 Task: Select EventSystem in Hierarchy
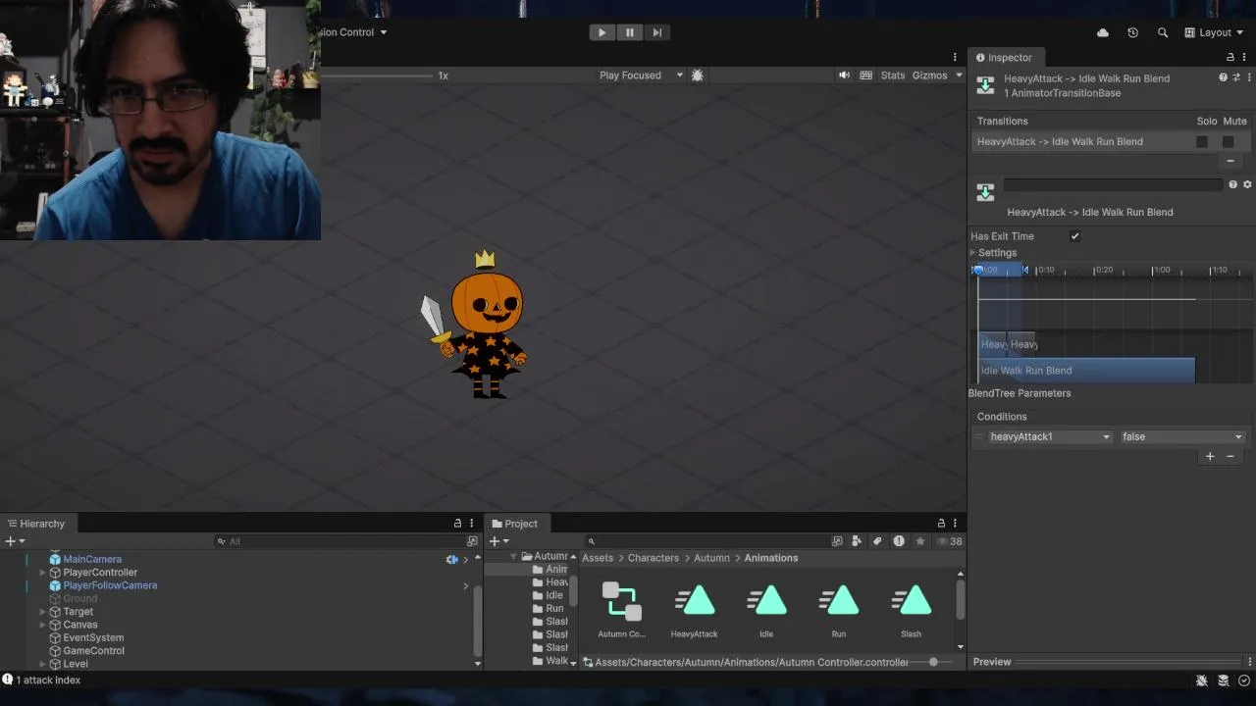93,637
